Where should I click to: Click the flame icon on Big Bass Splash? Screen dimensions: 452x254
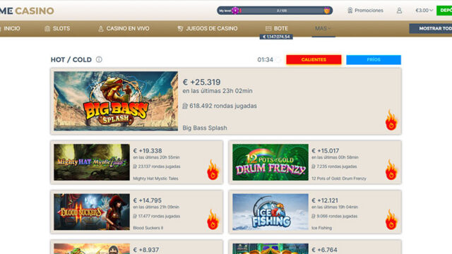(x=391, y=120)
